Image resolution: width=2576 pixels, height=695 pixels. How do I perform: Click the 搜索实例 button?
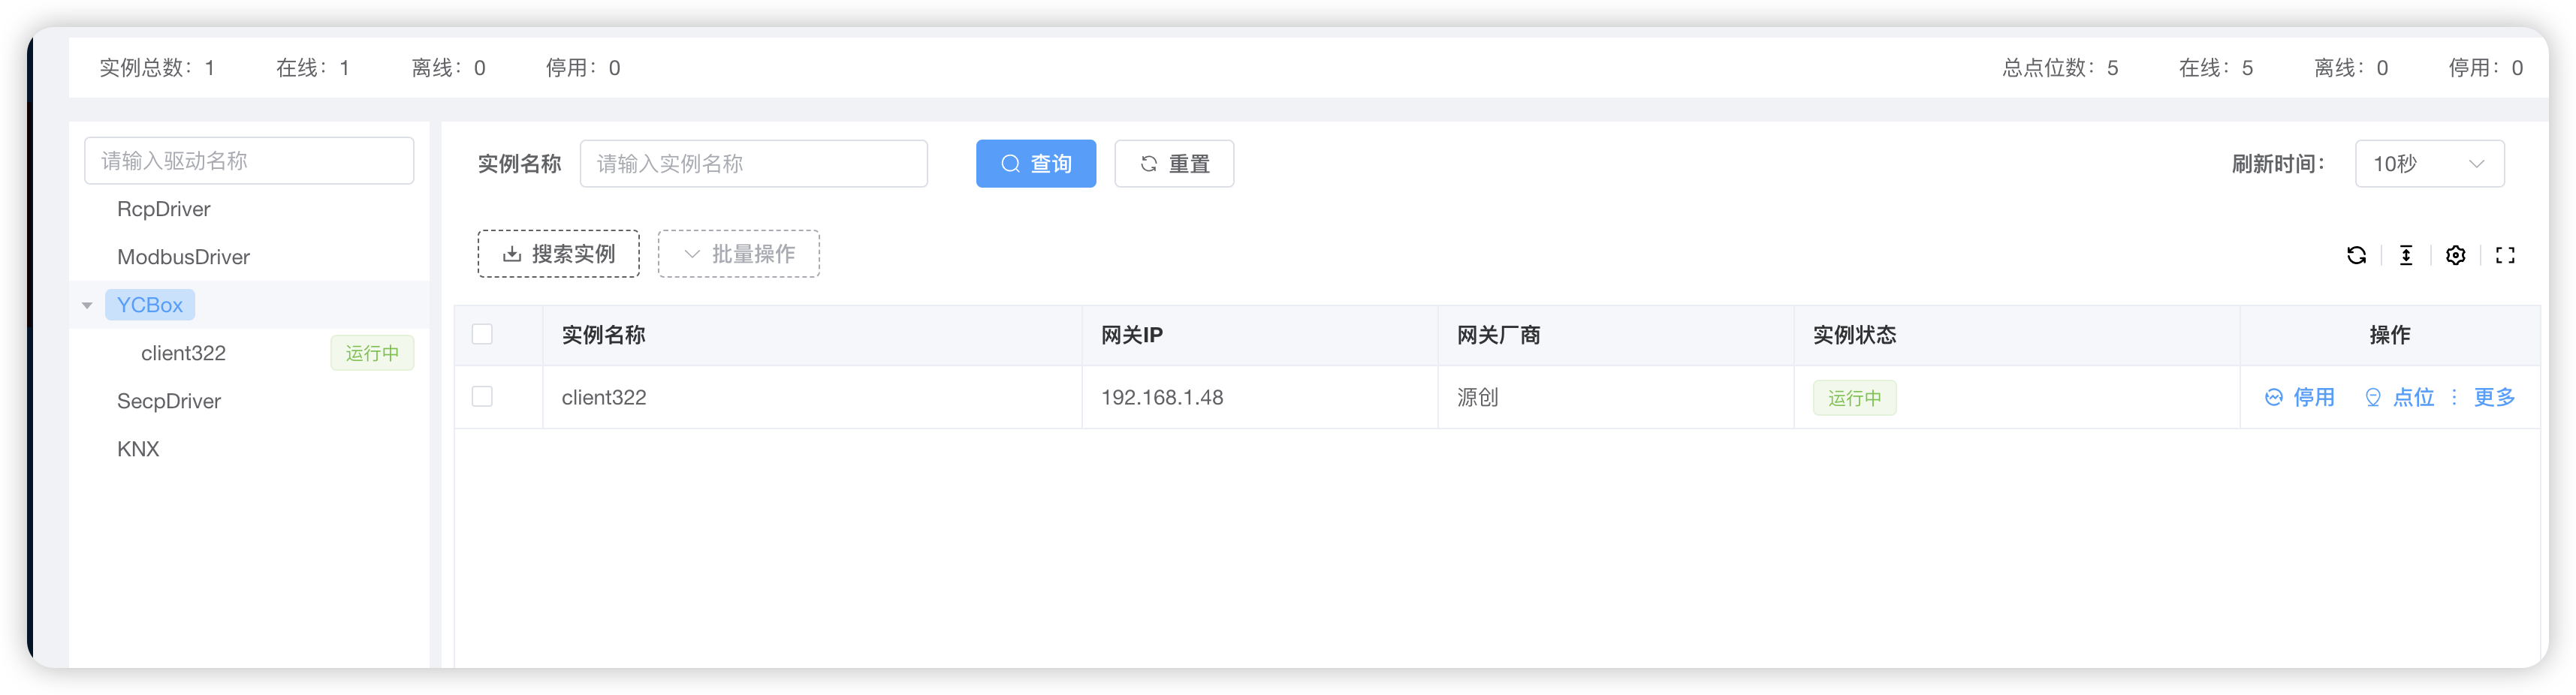pos(558,253)
